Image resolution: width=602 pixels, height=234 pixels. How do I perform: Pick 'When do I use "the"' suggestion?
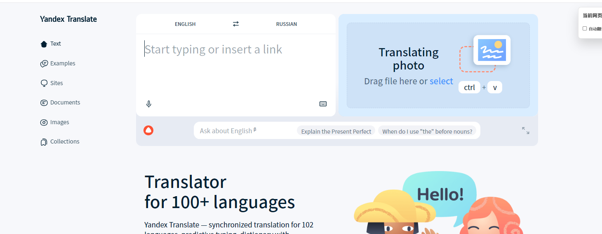tap(427, 131)
